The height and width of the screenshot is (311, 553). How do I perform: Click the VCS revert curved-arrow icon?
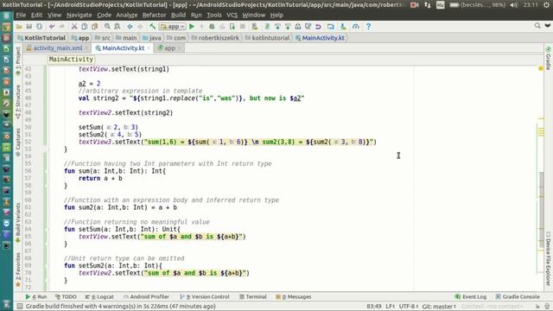pyautogui.click(x=318, y=27)
